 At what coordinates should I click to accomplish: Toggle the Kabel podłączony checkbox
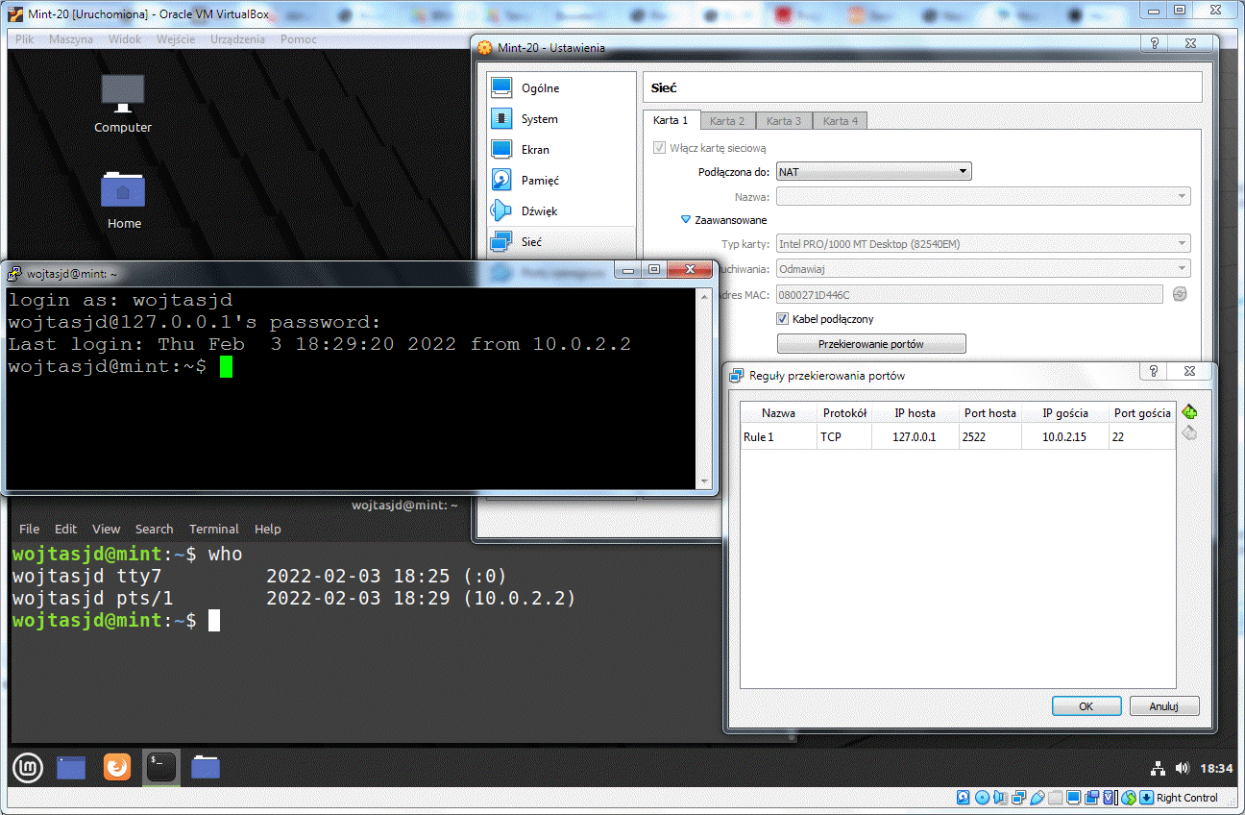(783, 319)
